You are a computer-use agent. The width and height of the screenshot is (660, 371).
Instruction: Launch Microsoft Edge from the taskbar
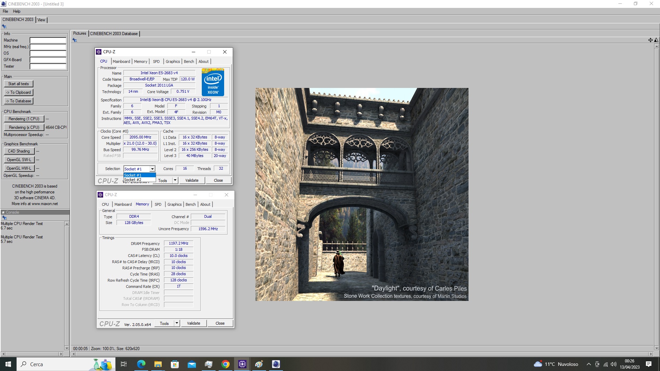(141, 364)
